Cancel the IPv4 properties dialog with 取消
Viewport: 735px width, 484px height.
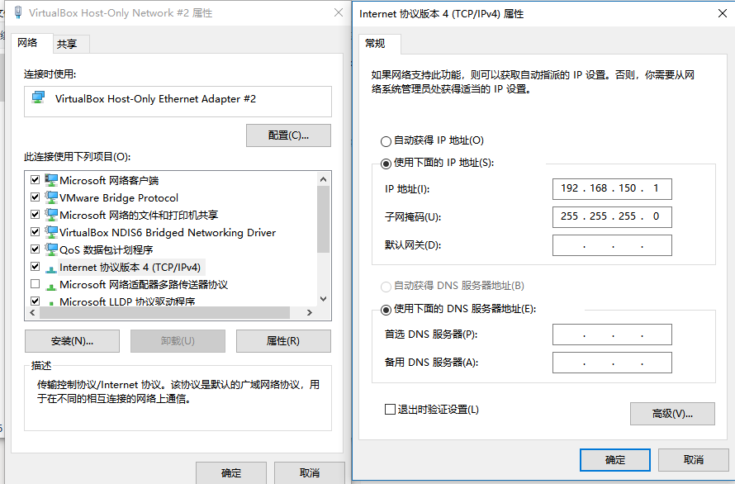click(693, 460)
